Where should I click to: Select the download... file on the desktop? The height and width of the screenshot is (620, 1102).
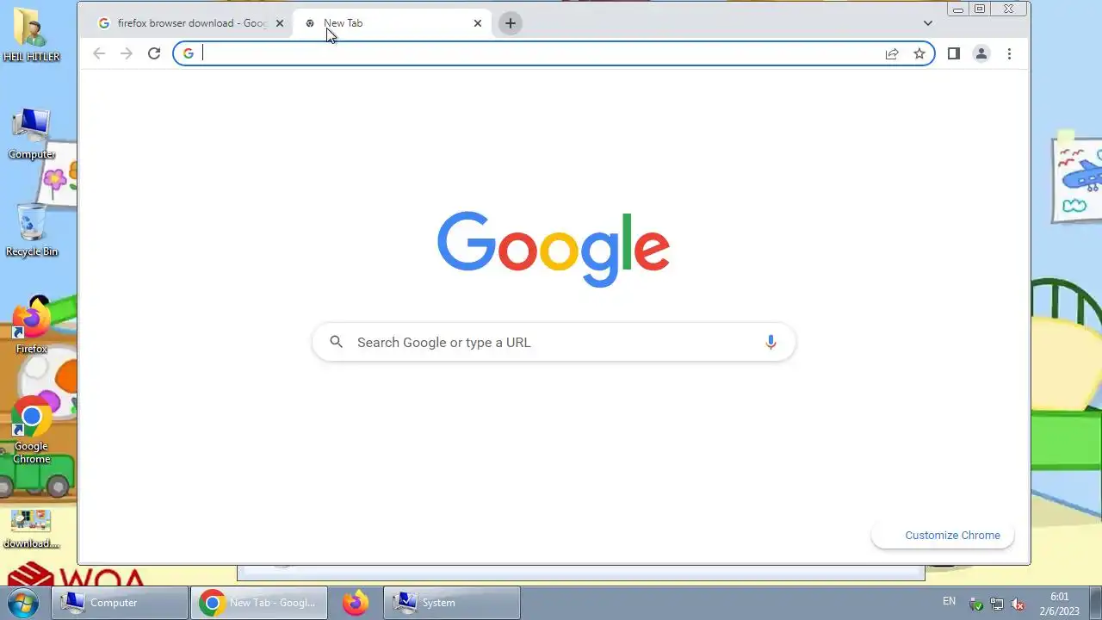[32, 529]
